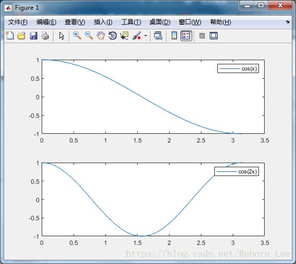Toggle the Insert Colorbar button
The width and height of the screenshot is (296, 264).
174,36
